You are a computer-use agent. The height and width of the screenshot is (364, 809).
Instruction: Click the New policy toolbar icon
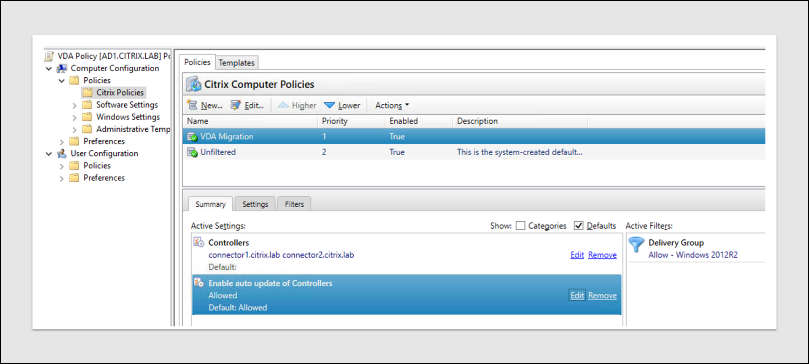point(193,105)
